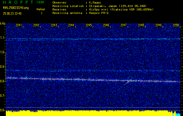Click the timestamp 25.06.23 22:40
The image size is (183, 116).
tap(12, 14)
